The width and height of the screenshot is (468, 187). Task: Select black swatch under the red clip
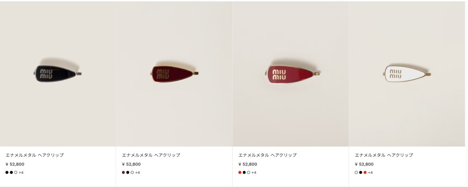pos(244,172)
